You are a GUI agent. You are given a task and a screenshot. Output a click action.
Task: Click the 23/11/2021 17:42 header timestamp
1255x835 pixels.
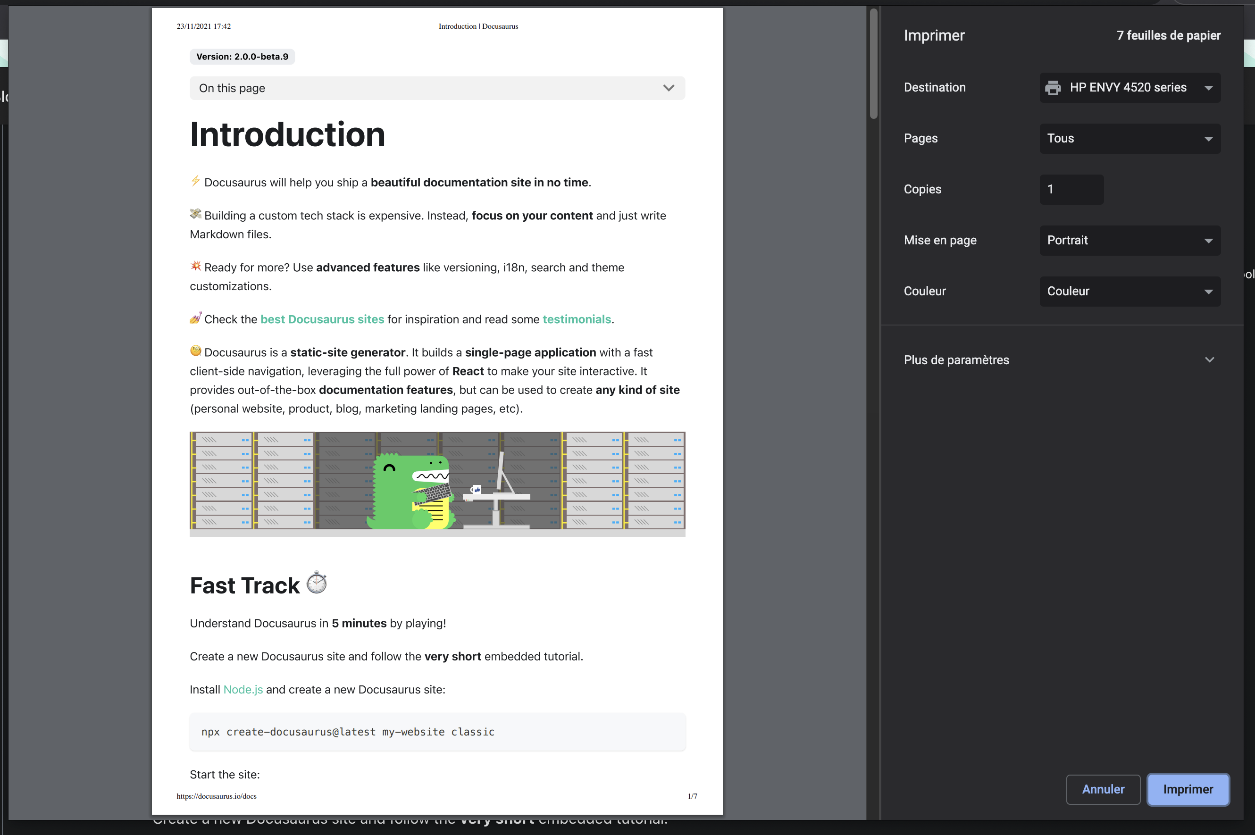click(204, 26)
